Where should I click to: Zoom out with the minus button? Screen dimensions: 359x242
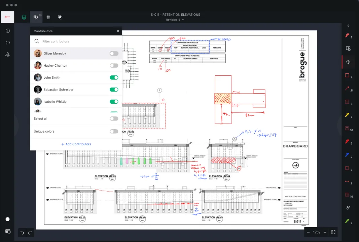click(308, 232)
